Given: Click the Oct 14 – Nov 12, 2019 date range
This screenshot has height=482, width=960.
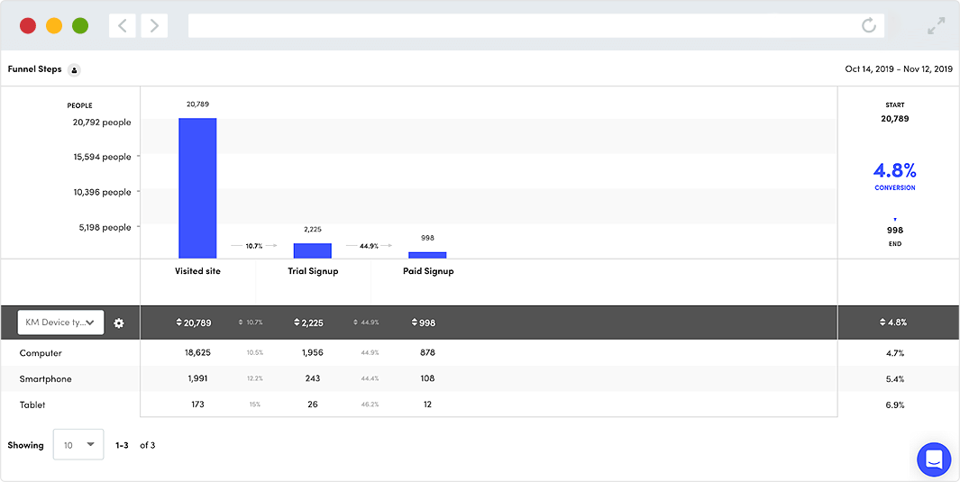Looking at the screenshot, I should pos(899,69).
